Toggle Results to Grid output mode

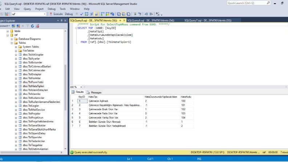(123, 14)
